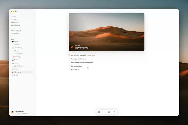Click the rank and points stats
Viewport: 188px width, 125px height.
[x=22, y=113]
